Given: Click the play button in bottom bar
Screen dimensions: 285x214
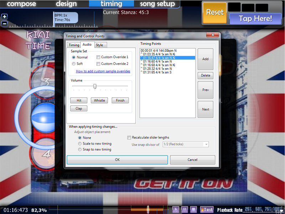Looking at the screenshot, I should 176,209.
